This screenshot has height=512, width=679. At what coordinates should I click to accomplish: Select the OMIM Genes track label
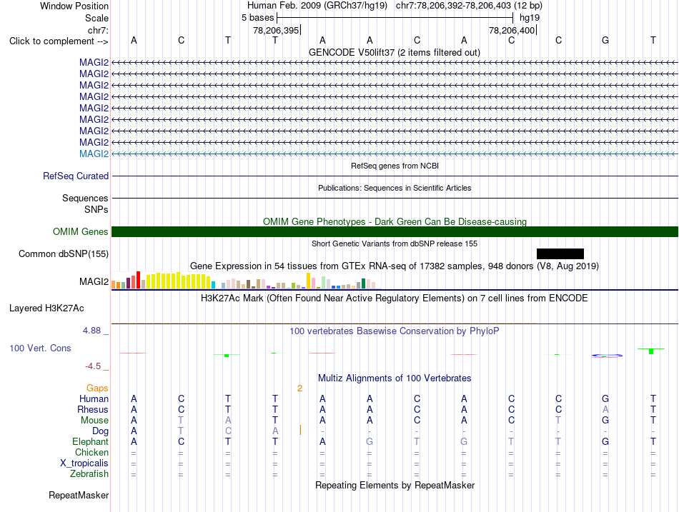pos(80,231)
